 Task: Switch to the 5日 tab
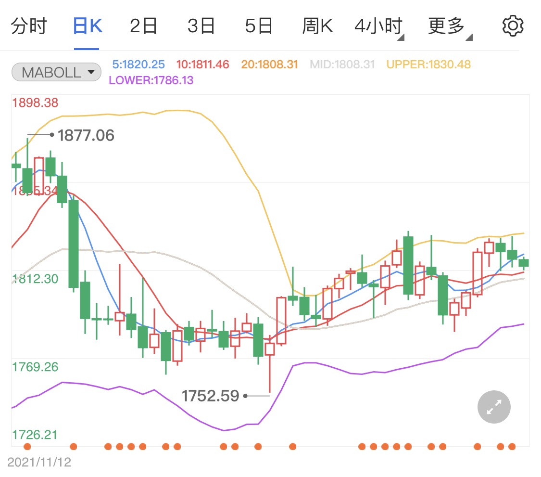(259, 26)
